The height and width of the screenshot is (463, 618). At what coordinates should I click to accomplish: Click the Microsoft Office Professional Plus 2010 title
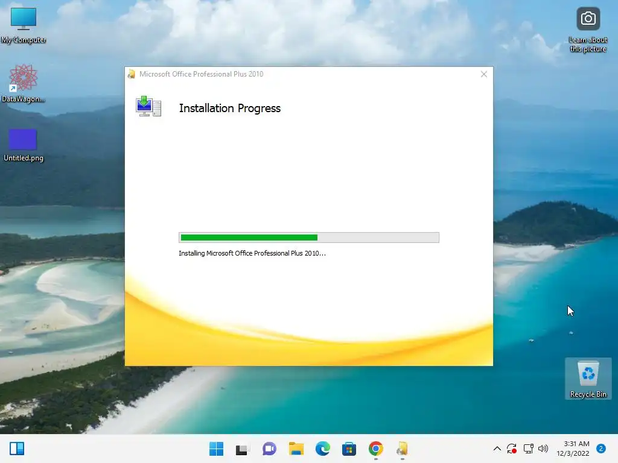[201, 74]
